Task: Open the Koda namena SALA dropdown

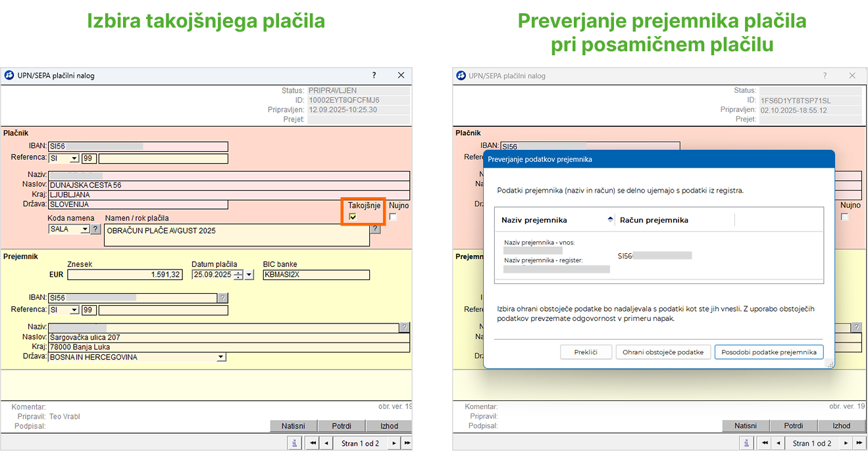Action: 85,229
